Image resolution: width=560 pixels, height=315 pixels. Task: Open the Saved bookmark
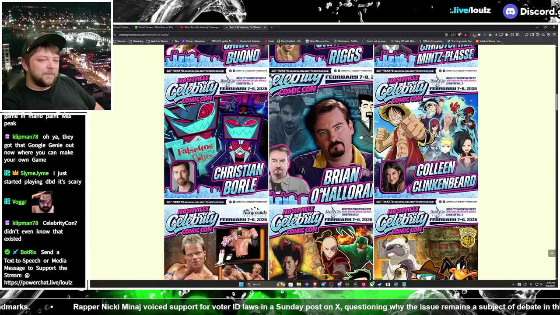tap(269, 41)
